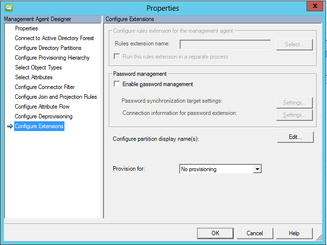The image size is (327, 245).
Task: Select Properties in the designer list
Action: coord(26,28)
